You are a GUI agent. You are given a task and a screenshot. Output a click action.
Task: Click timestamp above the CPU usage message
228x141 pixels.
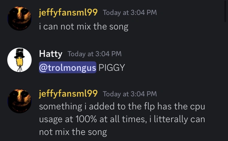click(130, 94)
